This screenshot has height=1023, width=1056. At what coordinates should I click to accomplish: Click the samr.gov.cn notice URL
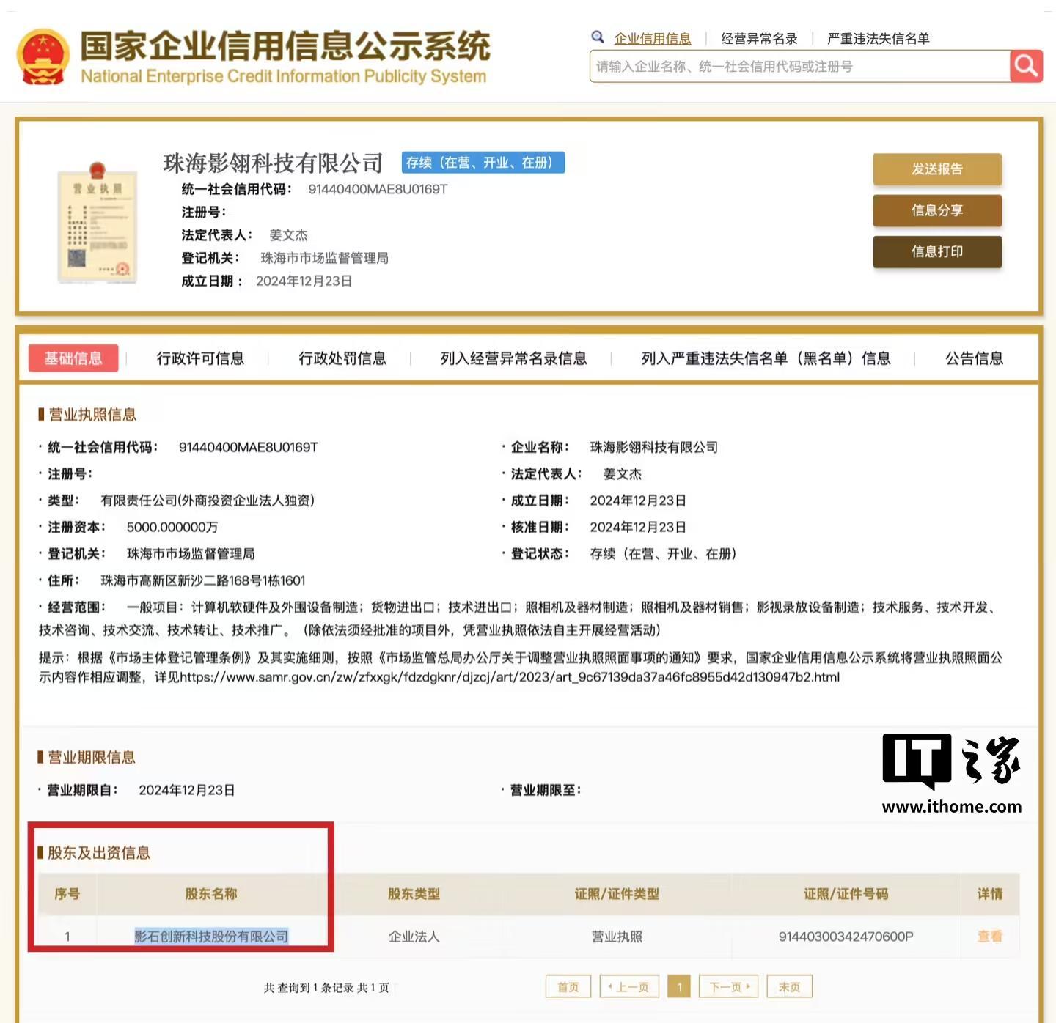tap(510, 677)
